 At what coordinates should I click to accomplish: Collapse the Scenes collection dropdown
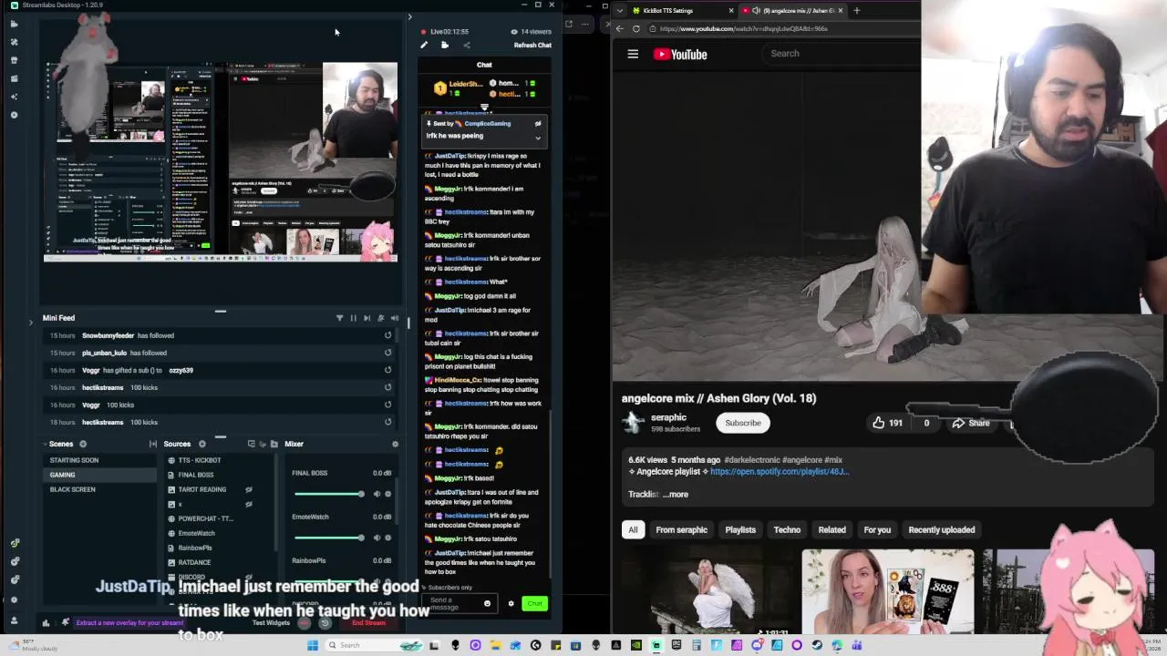[x=44, y=444]
